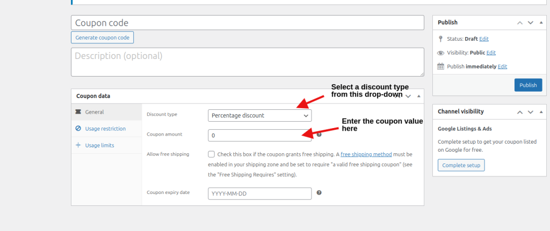Click the Coupon amount label
Viewport: 550px width, 231px height.
pos(164,135)
